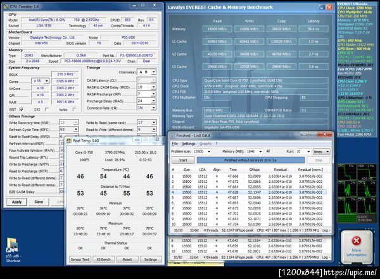Open the Cores multiplier x18 dropdown
Screen dimensions: 380x279
[x=46, y=81]
